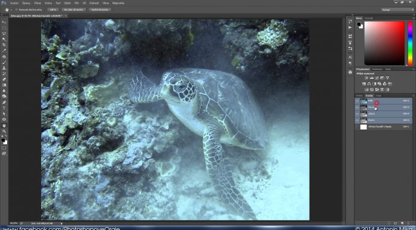Image resolution: width=416 pixels, height=230 pixels.
Task: Switch to the Vrstvy tab
Action: click(359, 96)
